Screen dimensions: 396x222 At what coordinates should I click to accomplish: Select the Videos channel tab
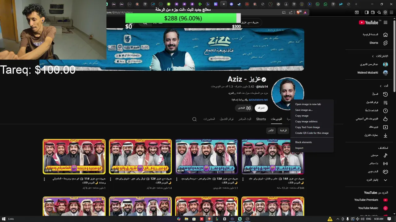pyautogui.click(x=276, y=119)
